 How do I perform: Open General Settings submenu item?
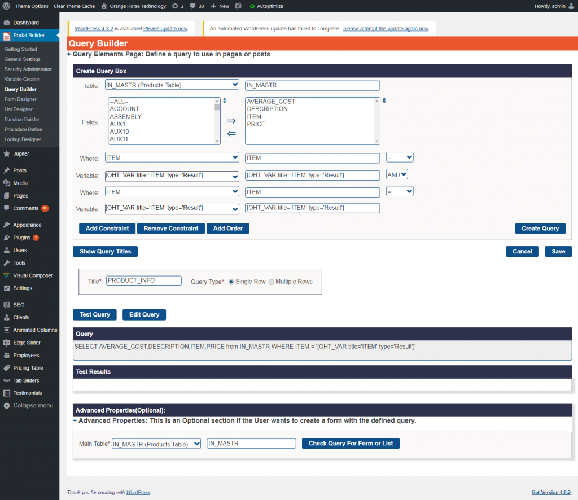[23, 59]
